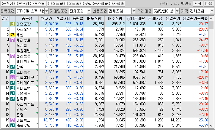215x130 pixels.
Task: Click the 13,780 price of 미트박스
Action: click(49, 120)
